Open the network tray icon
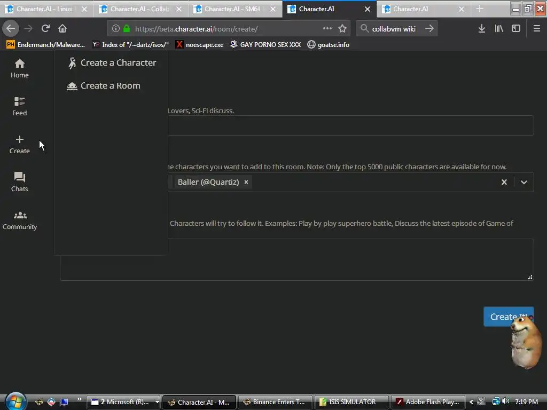547x410 pixels. click(496, 401)
